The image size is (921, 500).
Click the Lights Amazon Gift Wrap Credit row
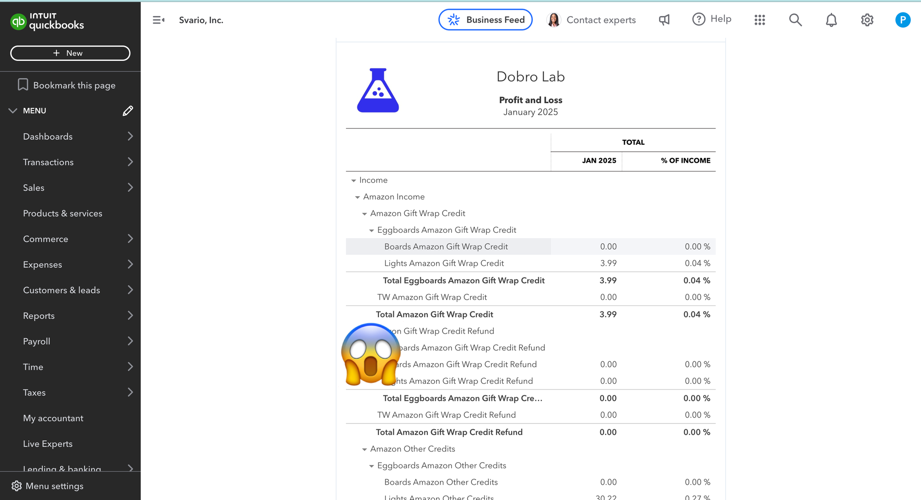pos(530,263)
